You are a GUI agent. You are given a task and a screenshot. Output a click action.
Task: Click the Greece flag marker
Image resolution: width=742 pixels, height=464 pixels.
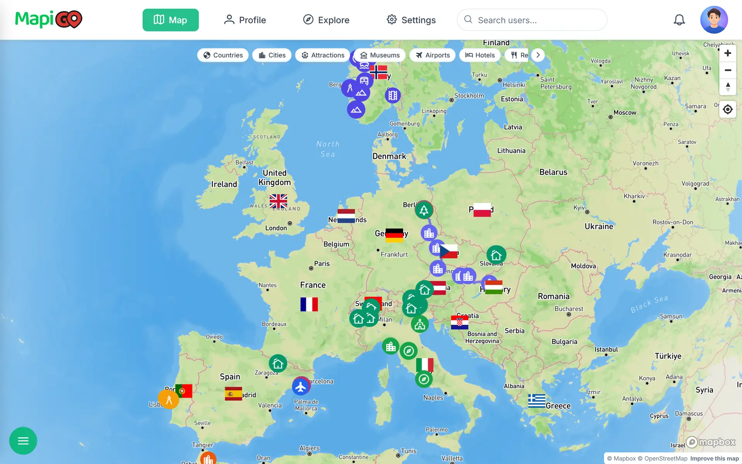pos(537,401)
